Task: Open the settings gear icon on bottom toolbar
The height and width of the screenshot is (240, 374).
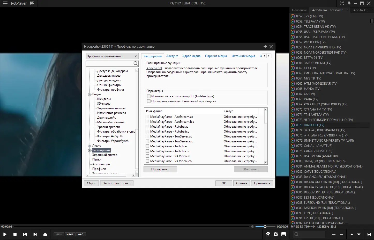Action: point(276,234)
